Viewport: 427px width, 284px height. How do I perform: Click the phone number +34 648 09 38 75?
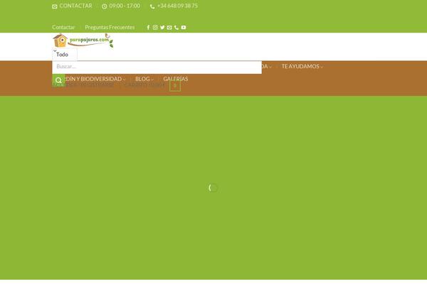point(177,6)
